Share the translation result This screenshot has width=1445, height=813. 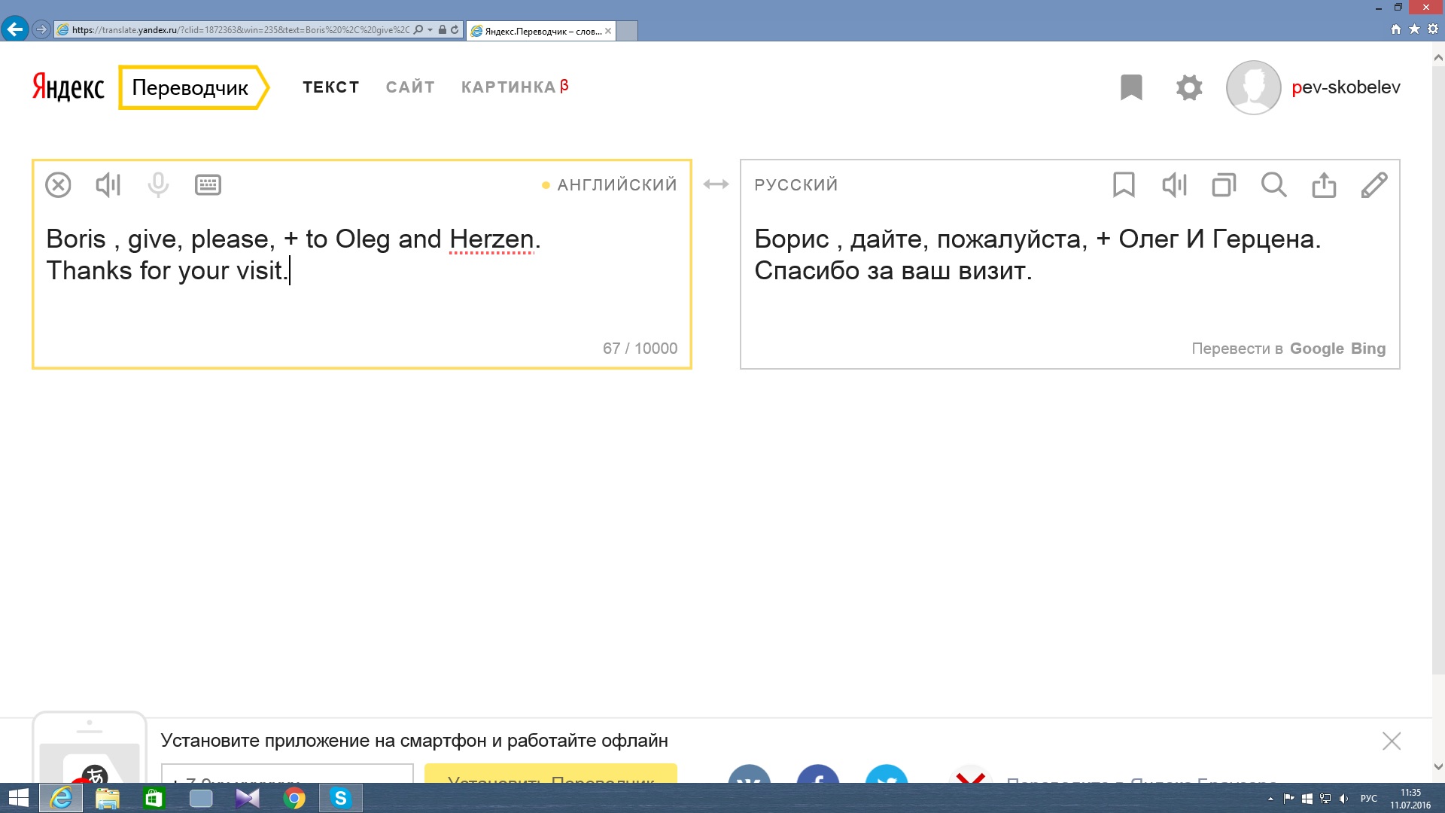click(x=1324, y=184)
